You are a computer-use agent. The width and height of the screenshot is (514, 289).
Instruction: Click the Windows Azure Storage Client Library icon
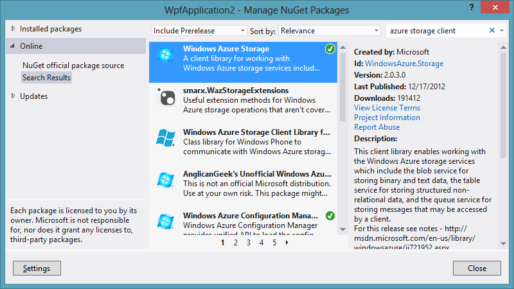166,138
